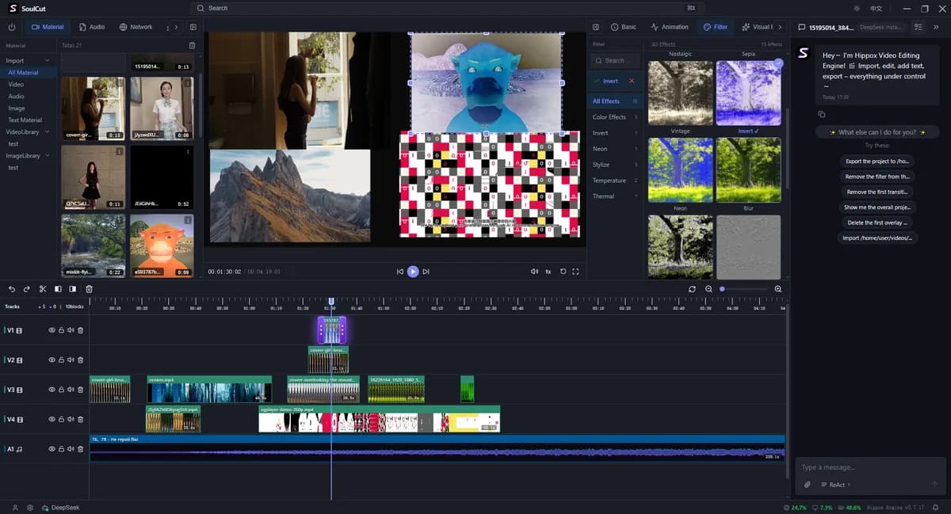The image size is (951, 514).
Task: Skip to next frame in preview
Action: tap(426, 271)
